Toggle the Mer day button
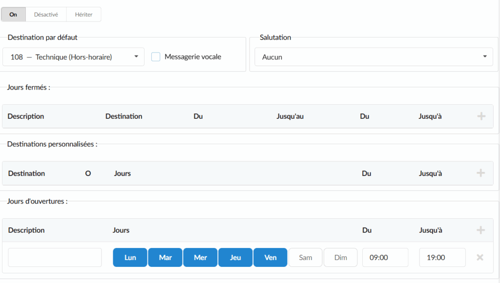The image size is (500, 283). [200, 257]
